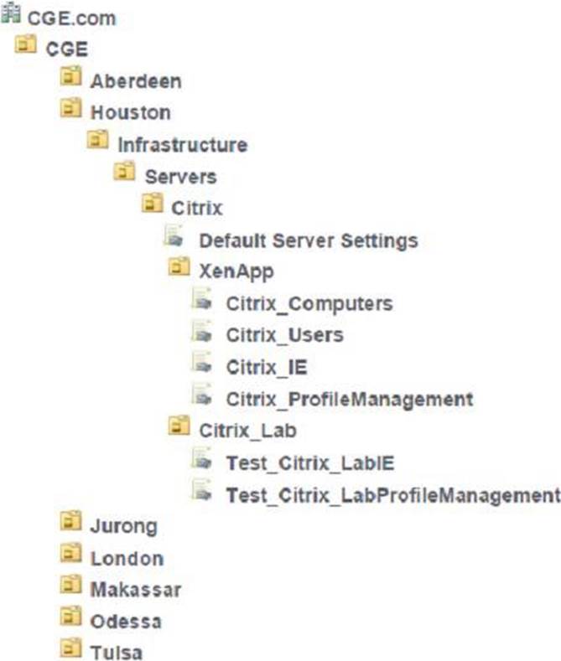The width and height of the screenshot is (561, 661).
Task: Click the Infrastructure OU folder icon
Action: point(98,143)
